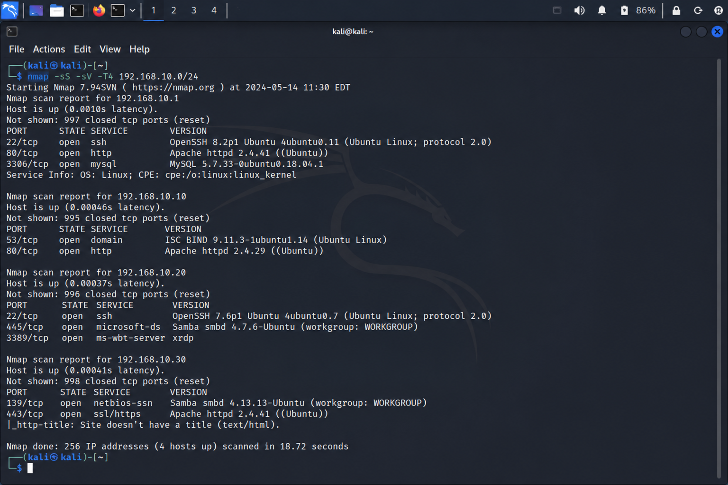Image resolution: width=728 pixels, height=485 pixels.
Task: Click the OpenSSH 7.6p1 version text
Action: tap(332, 315)
